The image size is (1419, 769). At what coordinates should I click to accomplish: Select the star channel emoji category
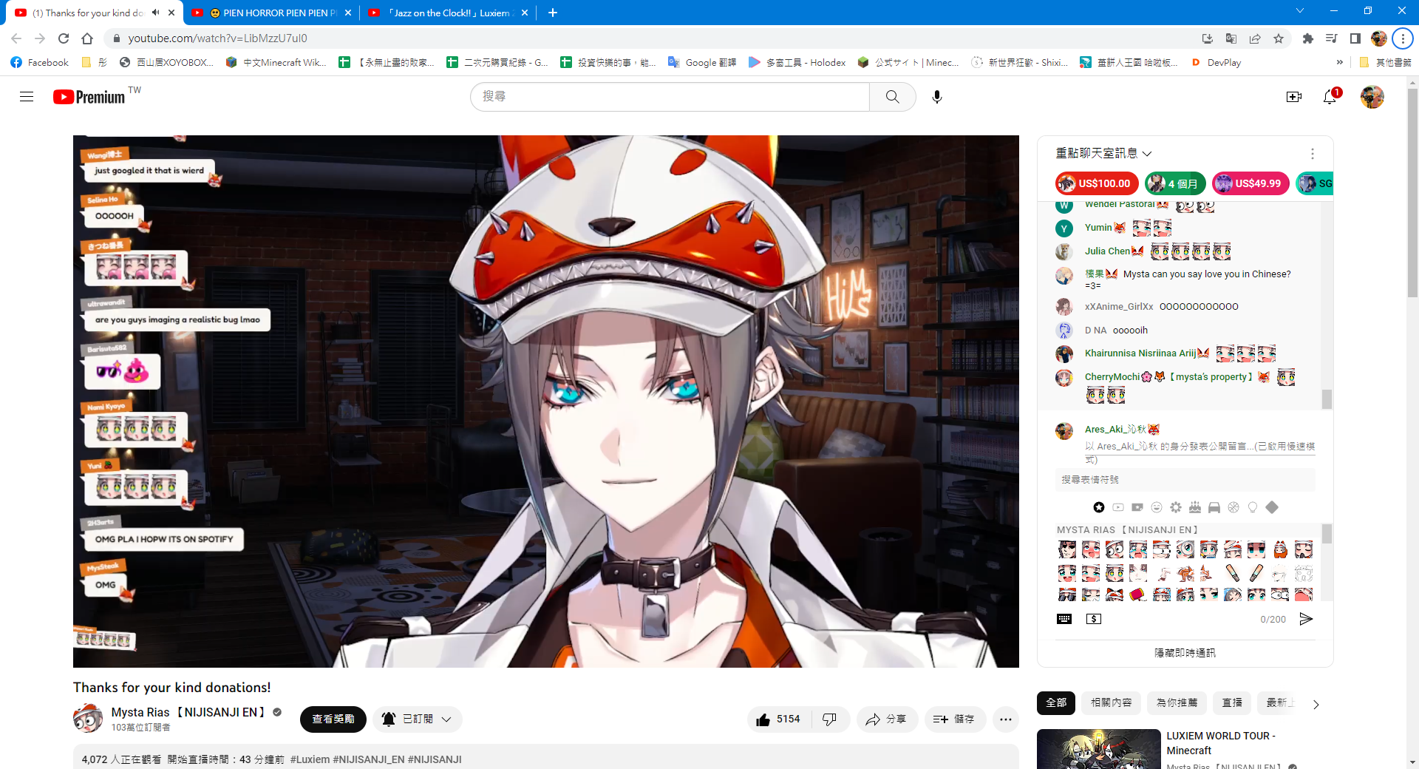tap(1099, 507)
